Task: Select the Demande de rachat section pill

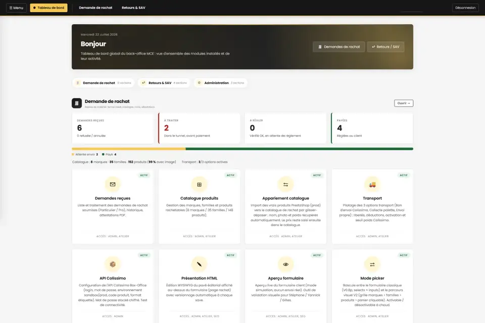Action: pyautogui.click(x=103, y=83)
